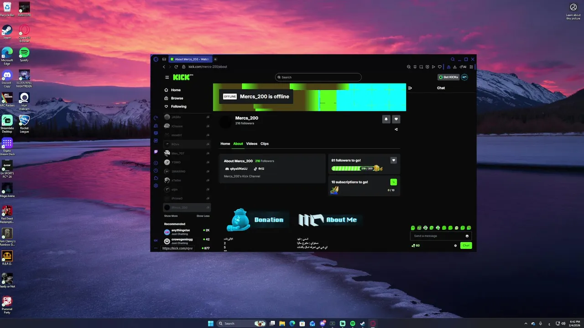Collapse the Chat panel

[x=410, y=88]
